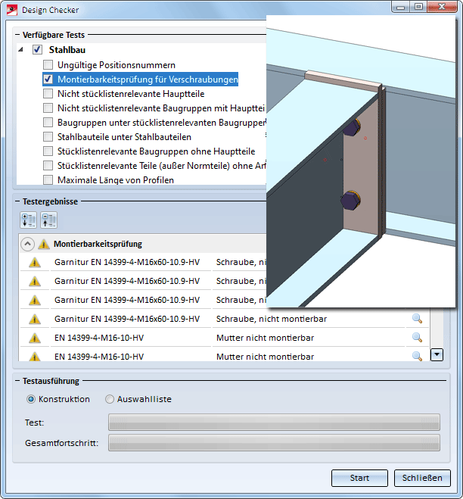The width and height of the screenshot is (463, 499).
Task: Collapse the Verfügbare Tests section
Action: click(17, 35)
